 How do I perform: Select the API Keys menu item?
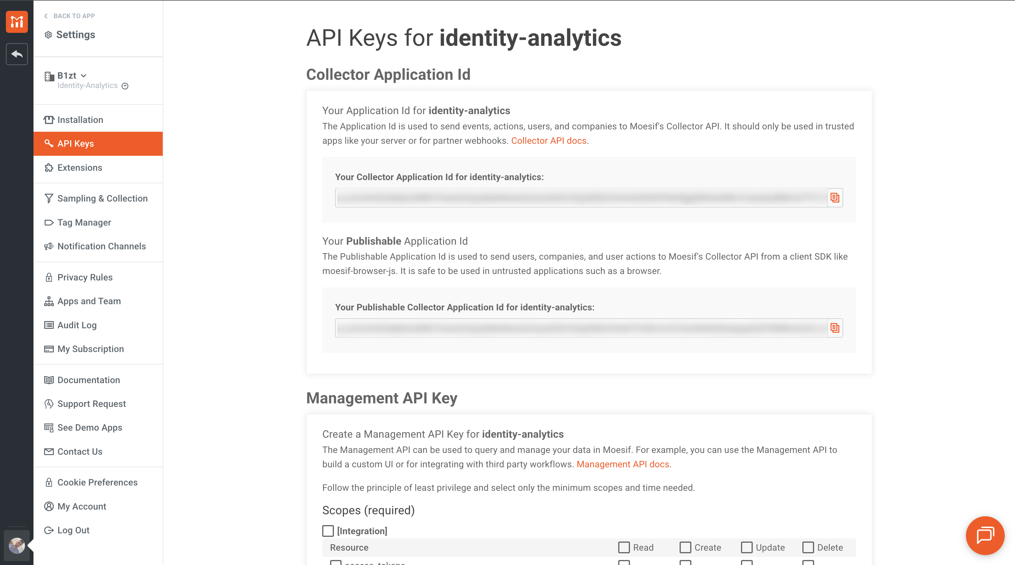[x=98, y=144]
